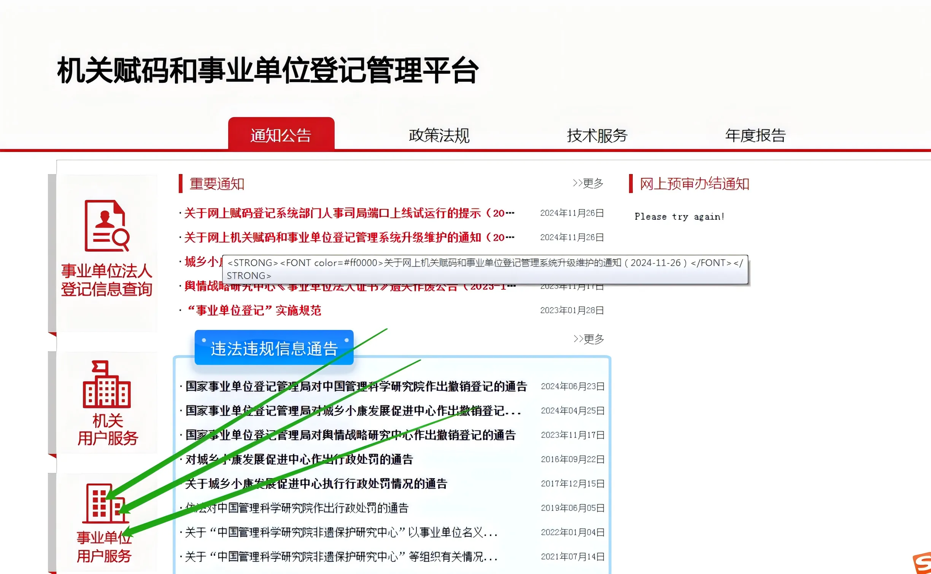Switch to the 政策法规 tab
Image resolution: width=931 pixels, height=574 pixels.
tap(439, 135)
